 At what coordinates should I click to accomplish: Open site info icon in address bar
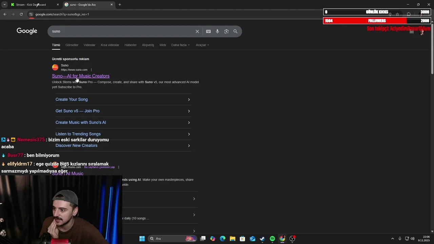[x=31, y=14]
